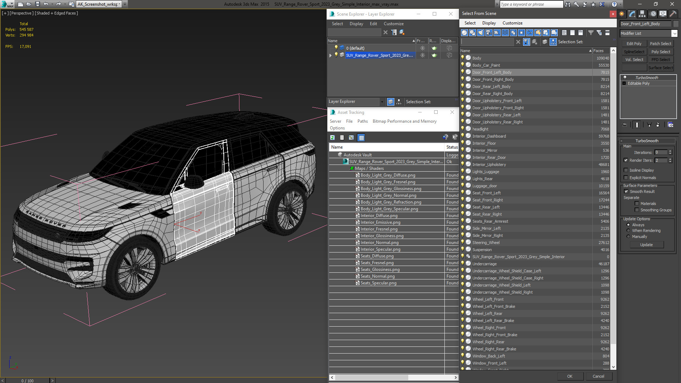Click Tree View icon in Asset Tracking
The image size is (681, 383).
click(x=351, y=138)
